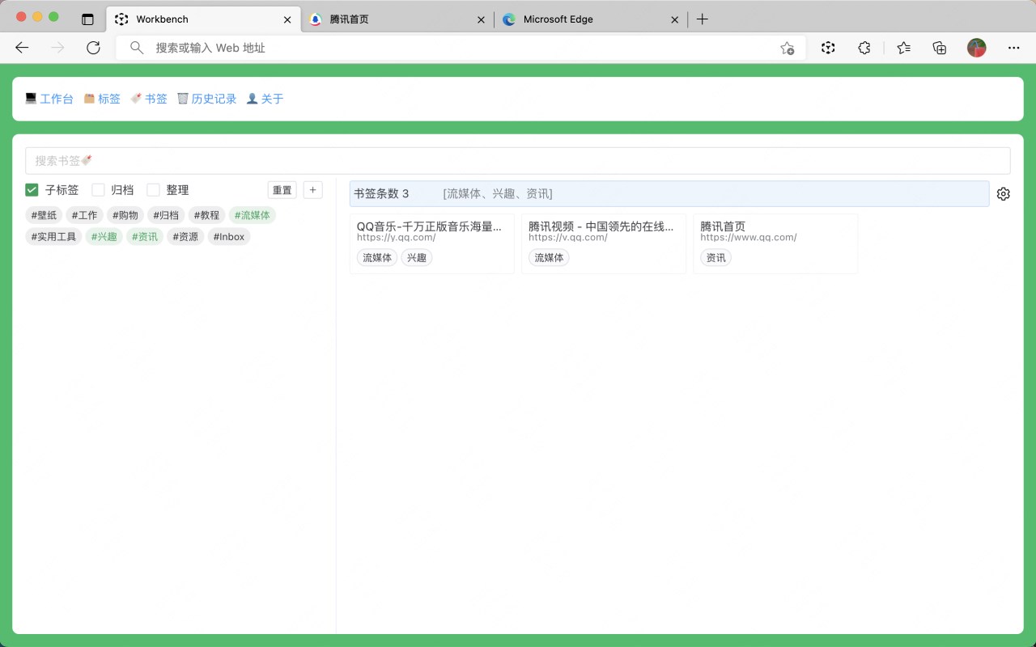Click 流媒体 tag on QQ音乐 bookmark
The height and width of the screenshot is (647, 1036).
377,258
